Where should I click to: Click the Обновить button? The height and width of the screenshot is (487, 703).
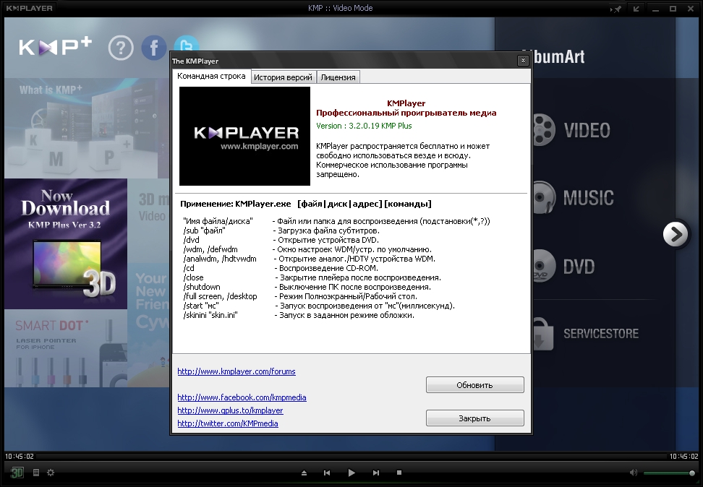click(x=474, y=385)
